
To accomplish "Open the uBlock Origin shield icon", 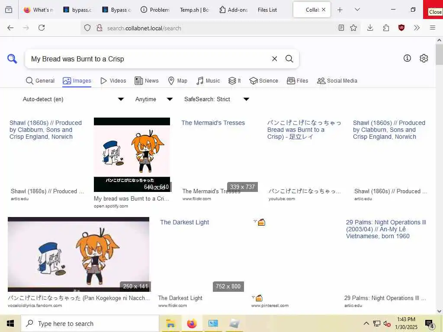I will coord(401,28).
